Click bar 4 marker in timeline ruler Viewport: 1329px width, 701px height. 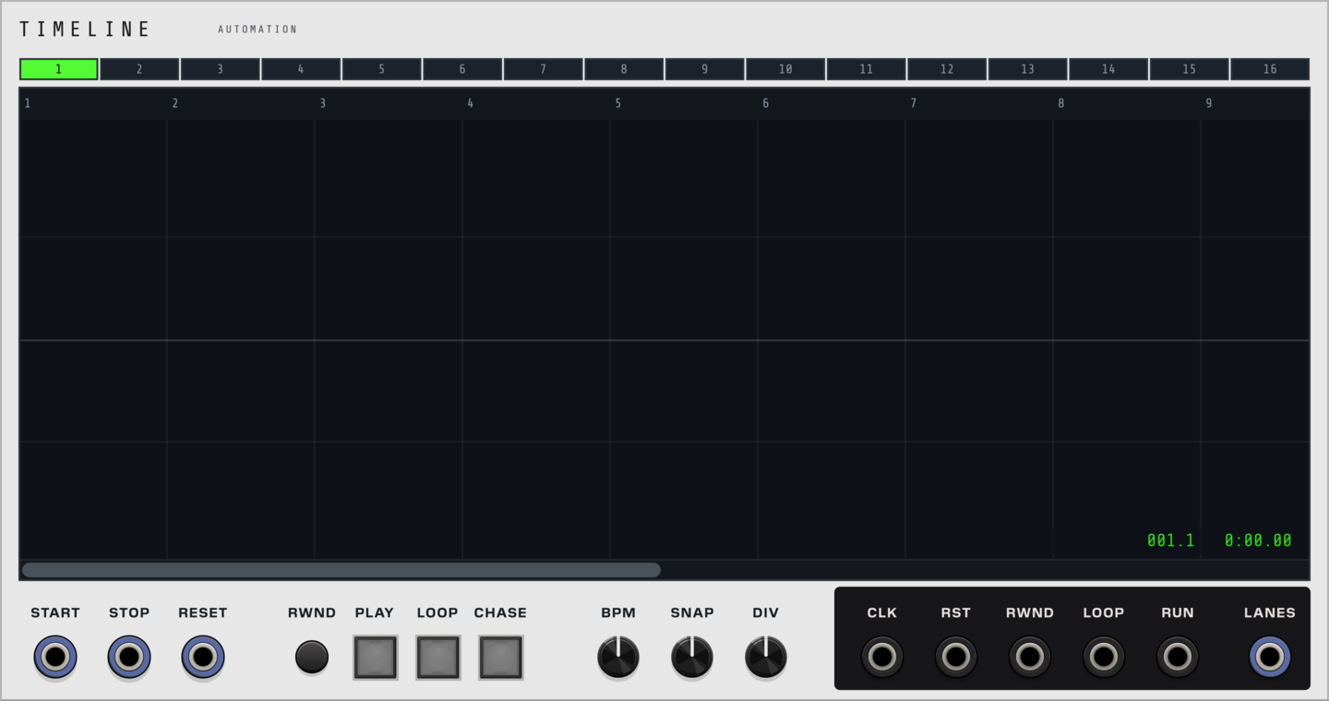click(x=471, y=103)
